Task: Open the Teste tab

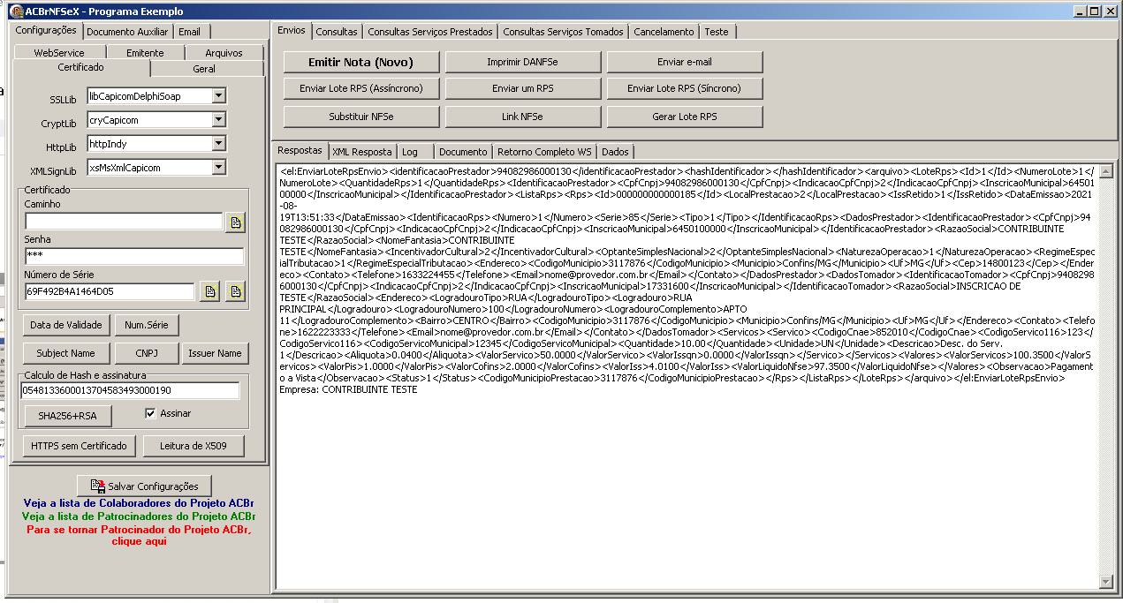Action: [x=717, y=32]
